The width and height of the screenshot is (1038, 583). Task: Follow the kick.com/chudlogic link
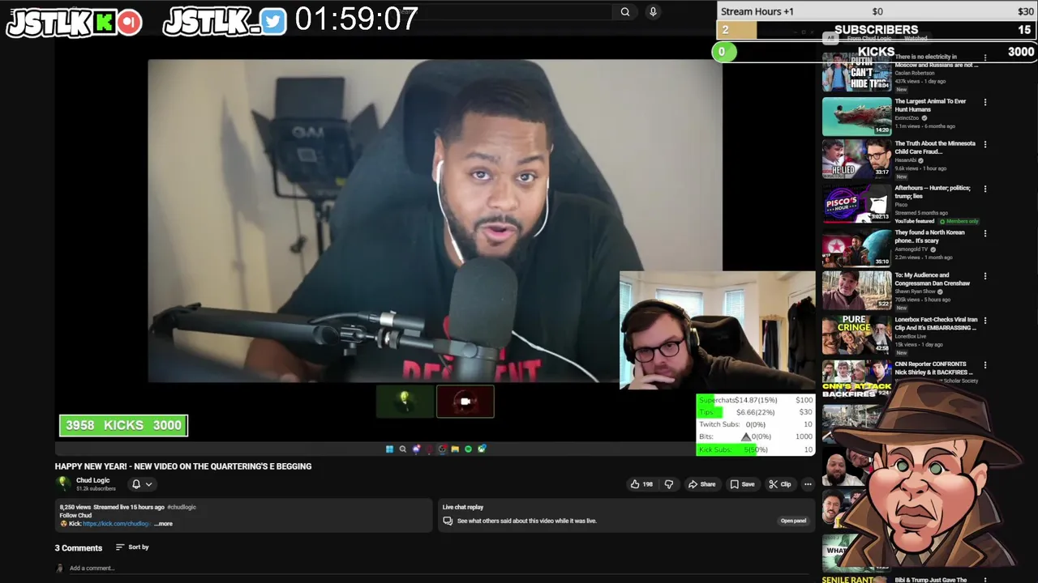click(x=117, y=524)
